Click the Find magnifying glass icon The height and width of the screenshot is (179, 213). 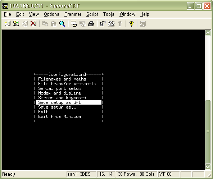pos(62,24)
